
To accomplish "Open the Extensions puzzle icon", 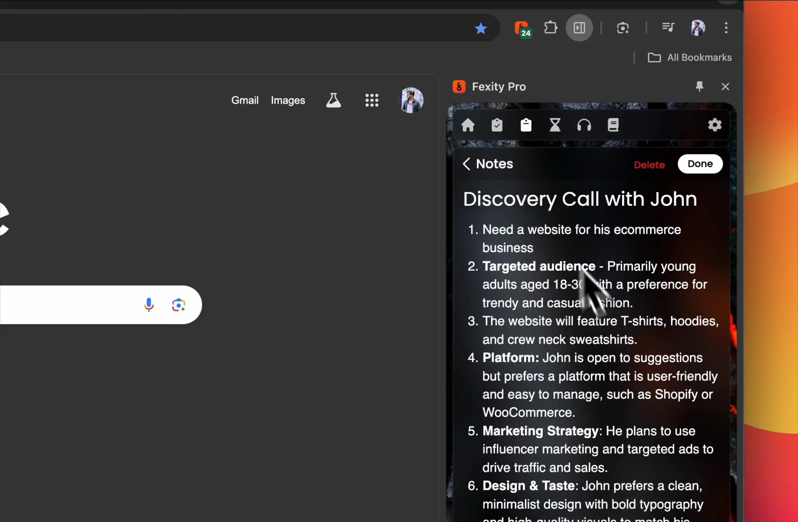I will pos(551,28).
